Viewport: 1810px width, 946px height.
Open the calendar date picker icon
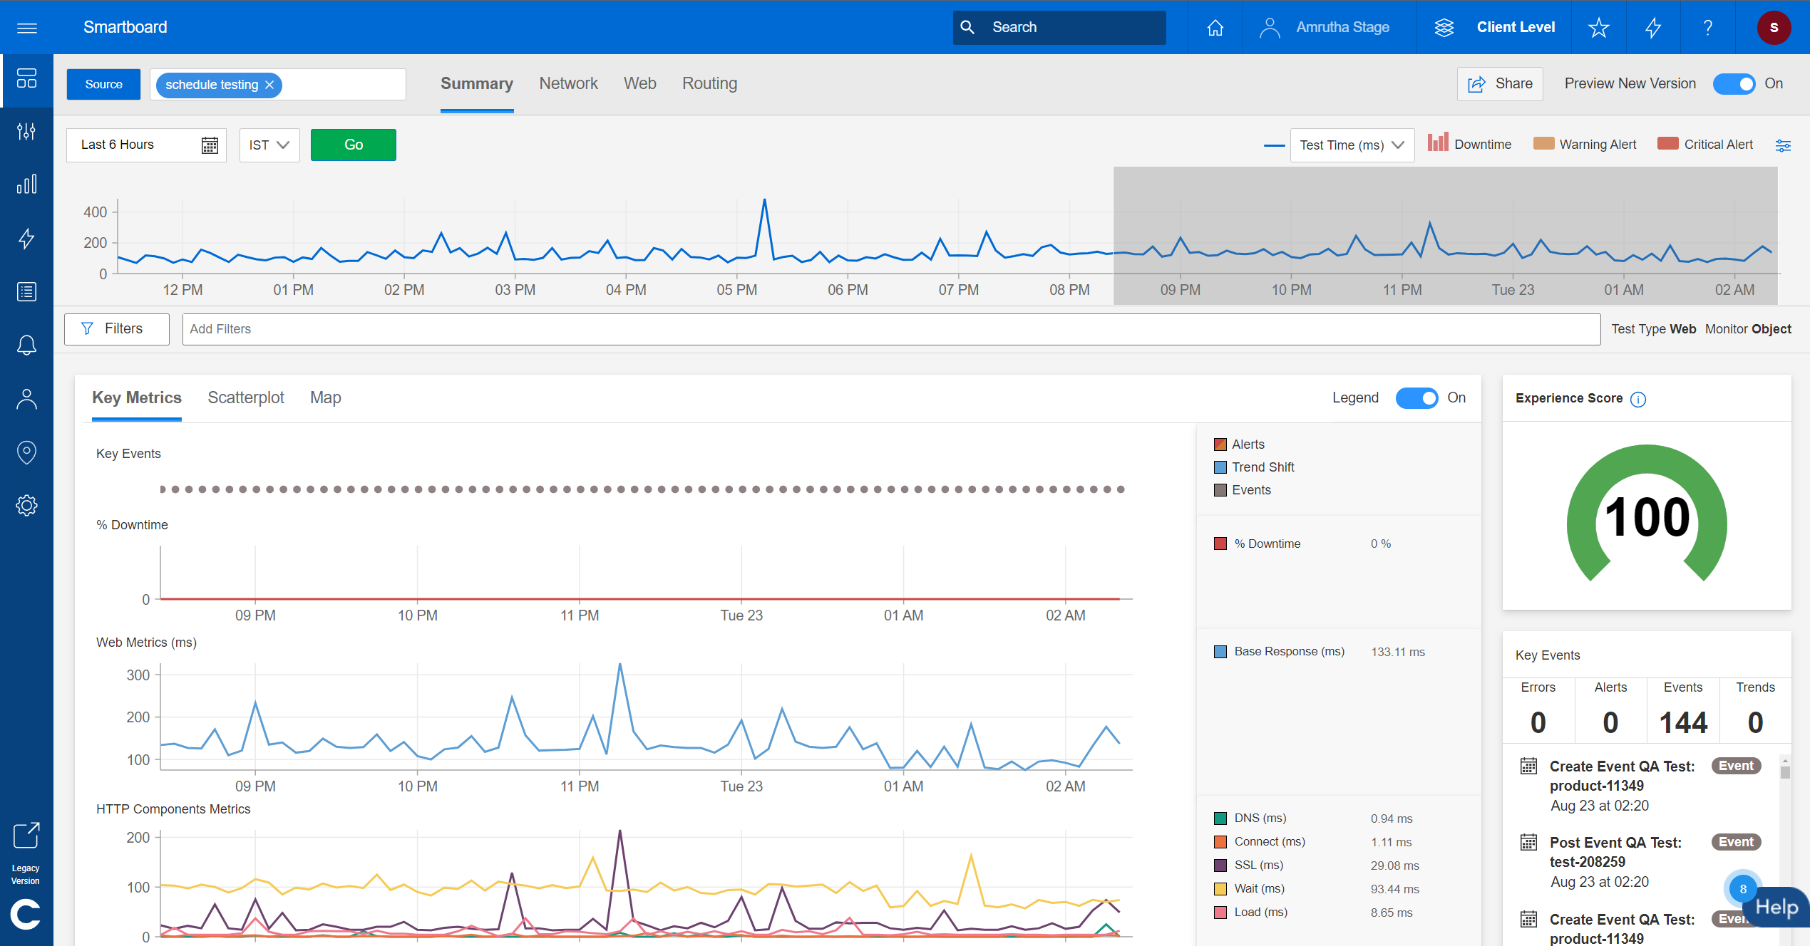(210, 145)
